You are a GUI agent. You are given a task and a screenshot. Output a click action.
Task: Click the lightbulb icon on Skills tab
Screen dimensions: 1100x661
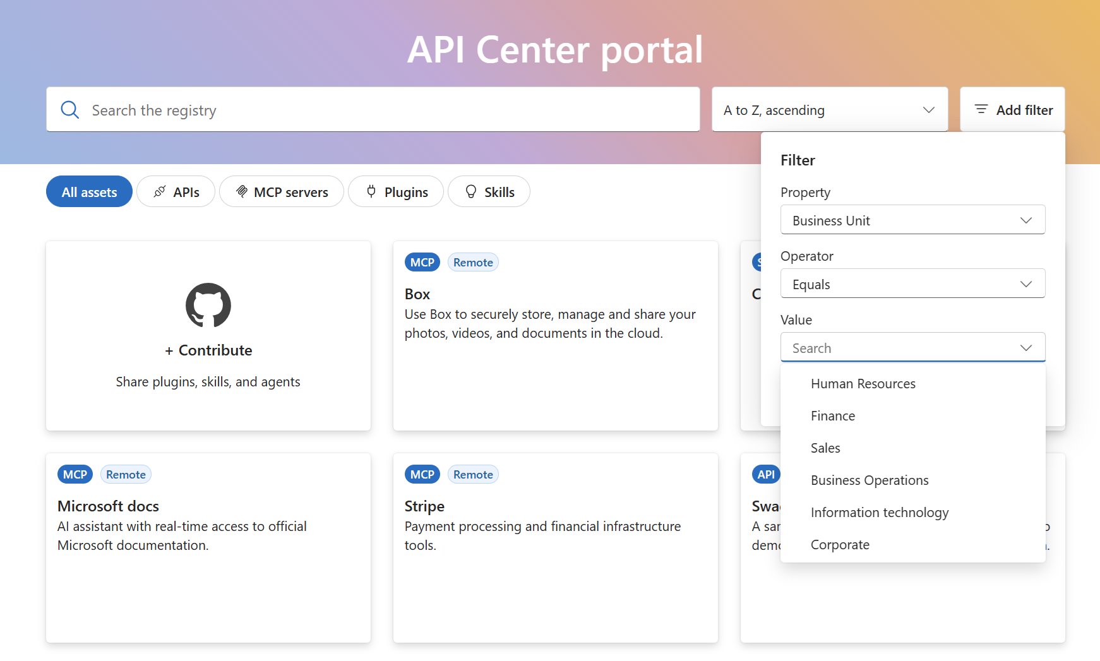[x=470, y=191]
